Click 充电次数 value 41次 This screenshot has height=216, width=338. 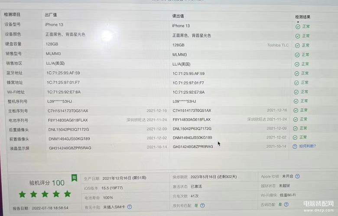click(195, 196)
